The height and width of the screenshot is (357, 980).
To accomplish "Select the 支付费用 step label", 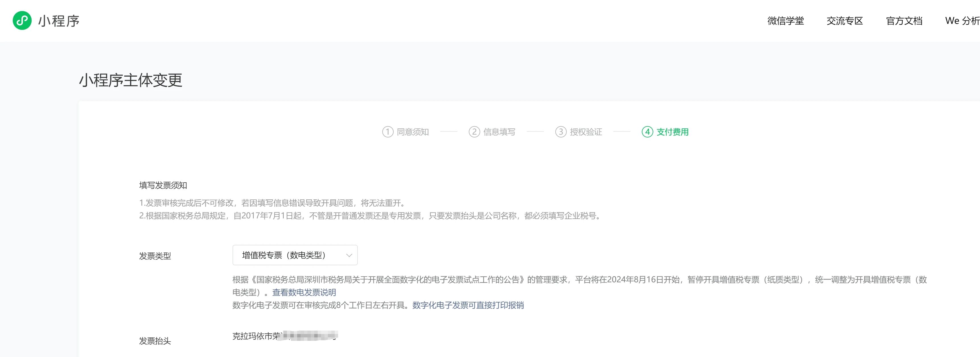I will click(672, 132).
